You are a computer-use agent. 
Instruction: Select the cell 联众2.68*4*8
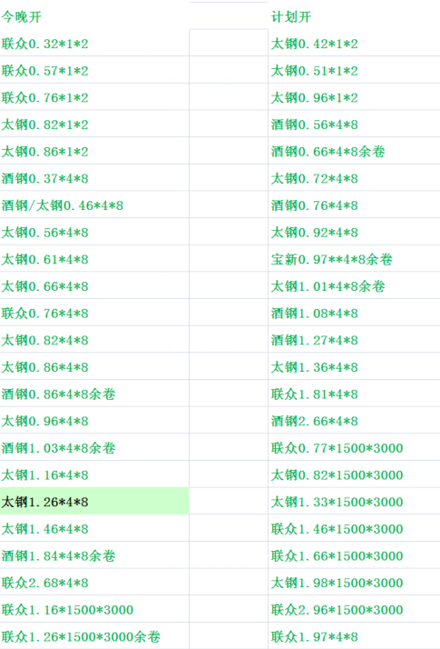tap(94, 582)
